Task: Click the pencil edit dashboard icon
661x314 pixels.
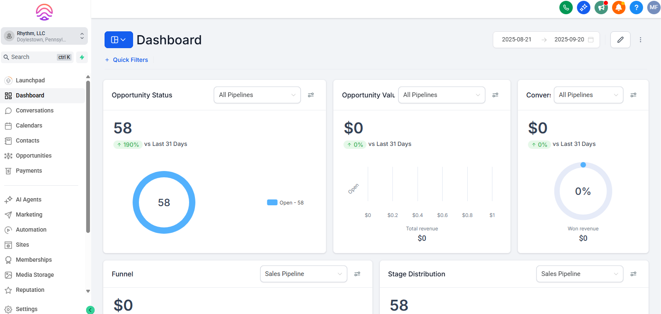Action: click(620, 40)
